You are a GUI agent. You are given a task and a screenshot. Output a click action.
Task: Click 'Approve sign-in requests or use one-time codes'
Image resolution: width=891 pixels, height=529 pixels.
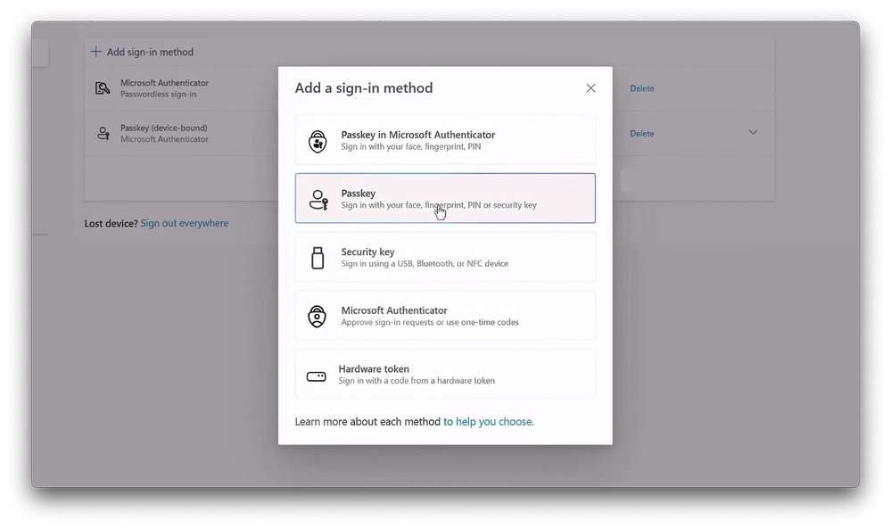430,322
